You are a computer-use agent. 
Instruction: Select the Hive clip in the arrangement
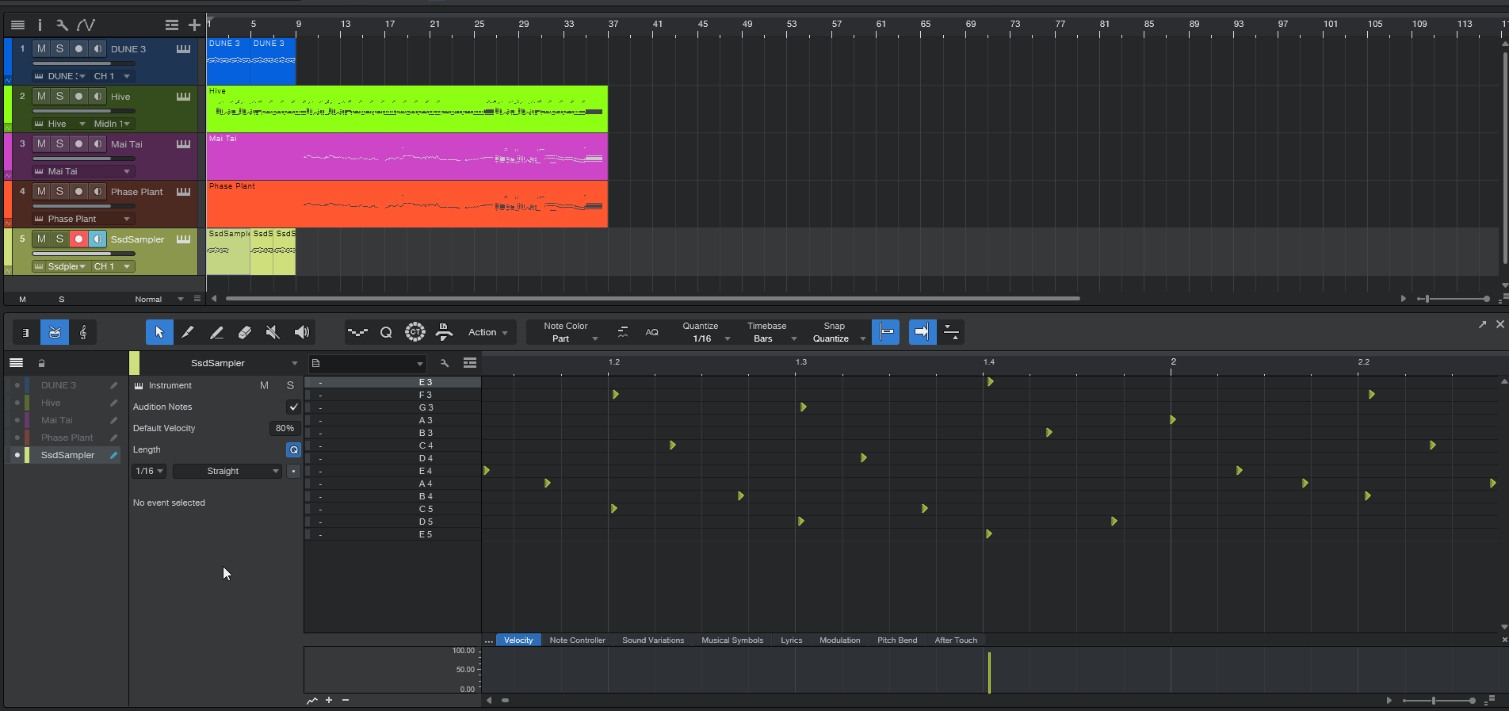(407, 109)
